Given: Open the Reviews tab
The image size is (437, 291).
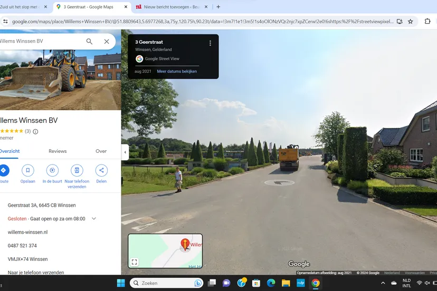Looking at the screenshot, I should tap(58, 151).
